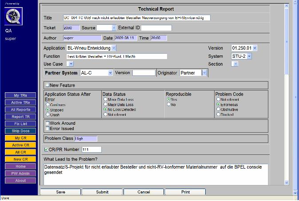Screen dimensions: 299x201
Task: Pick the Blocked problem code option
Action: click(218, 114)
